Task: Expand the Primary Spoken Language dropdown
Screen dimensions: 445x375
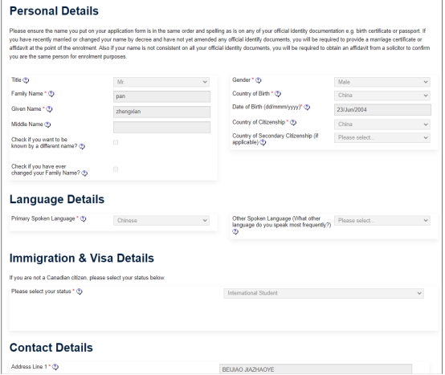Action: 161,221
